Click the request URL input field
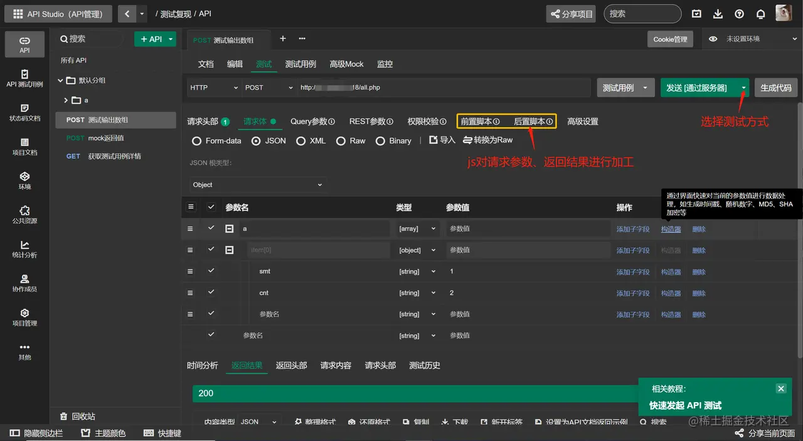Image resolution: width=803 pixels, height=441 pixels. 439,88
